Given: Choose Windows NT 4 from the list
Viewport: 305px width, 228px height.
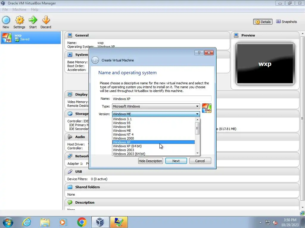Looking at the screenshot, I should [154, 134].
